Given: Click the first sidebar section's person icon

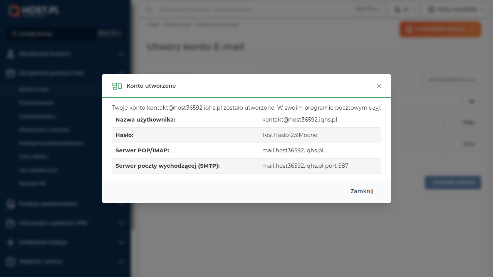Looking at the screenshot, I should click(x=10, y=54).
